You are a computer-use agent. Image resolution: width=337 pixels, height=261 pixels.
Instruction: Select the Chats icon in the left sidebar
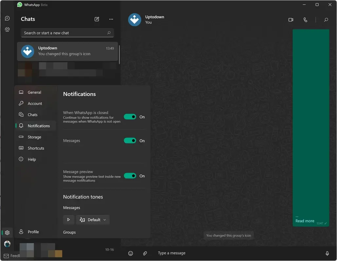pyautogui.click(x=7, y=18)
